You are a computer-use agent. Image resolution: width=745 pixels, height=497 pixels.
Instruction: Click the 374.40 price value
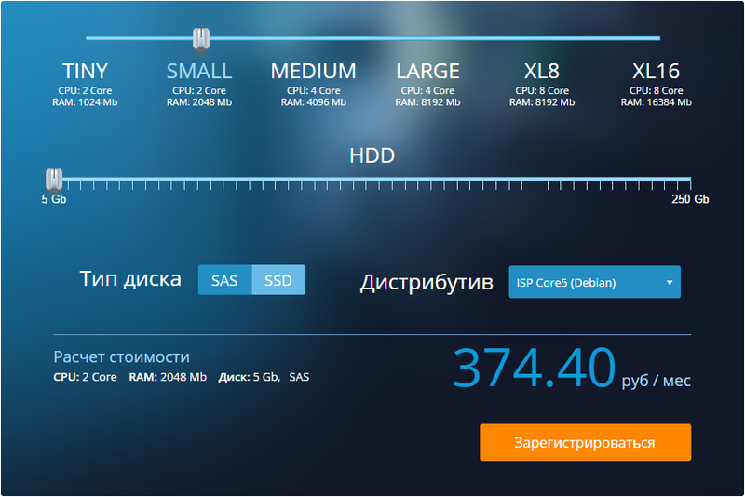pos(535,368)
